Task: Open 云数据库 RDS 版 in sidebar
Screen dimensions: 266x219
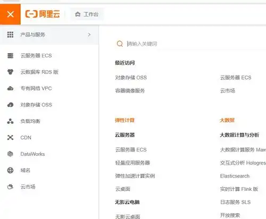Action: click(39, 72)
